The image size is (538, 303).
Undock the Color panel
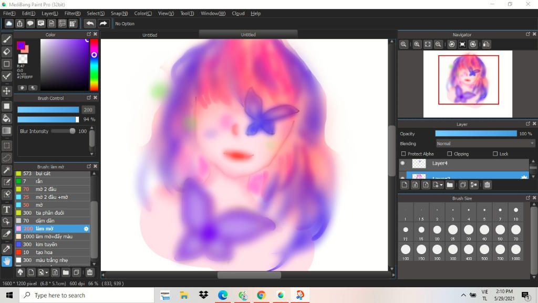(x=89, y=34)
